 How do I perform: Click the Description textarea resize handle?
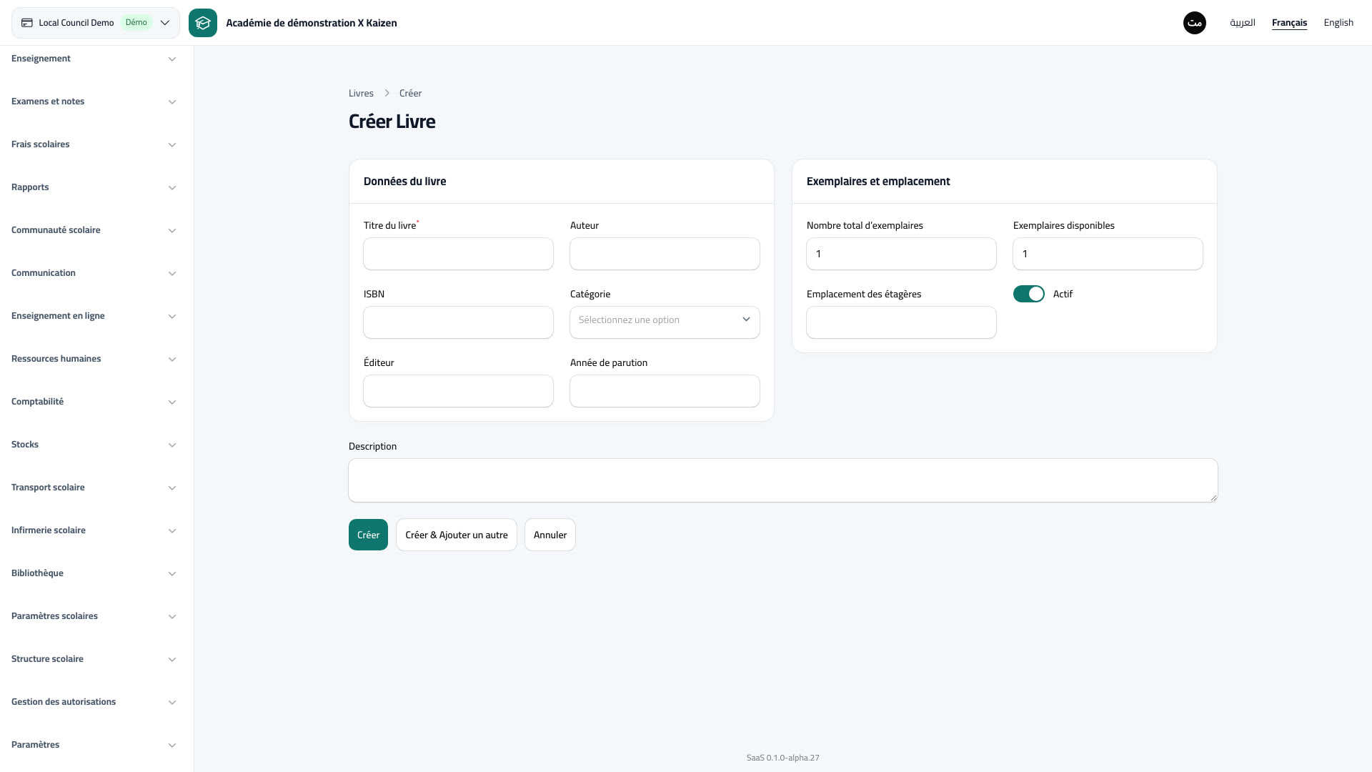click(x=1213, y=498)
